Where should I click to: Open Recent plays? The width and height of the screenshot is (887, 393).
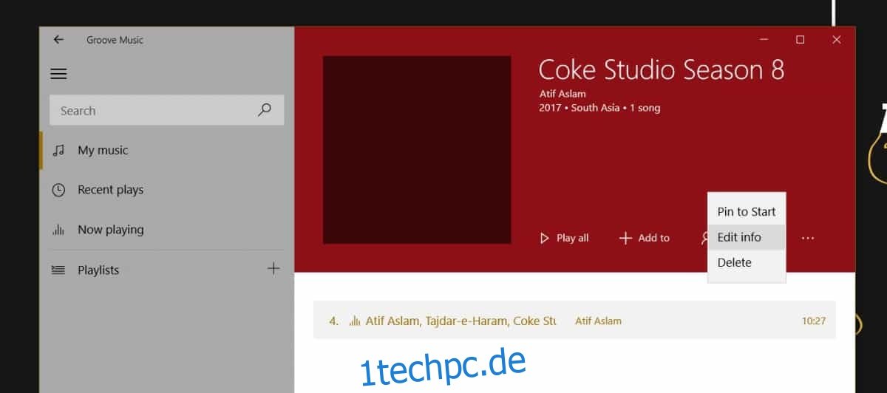(166, 190)
